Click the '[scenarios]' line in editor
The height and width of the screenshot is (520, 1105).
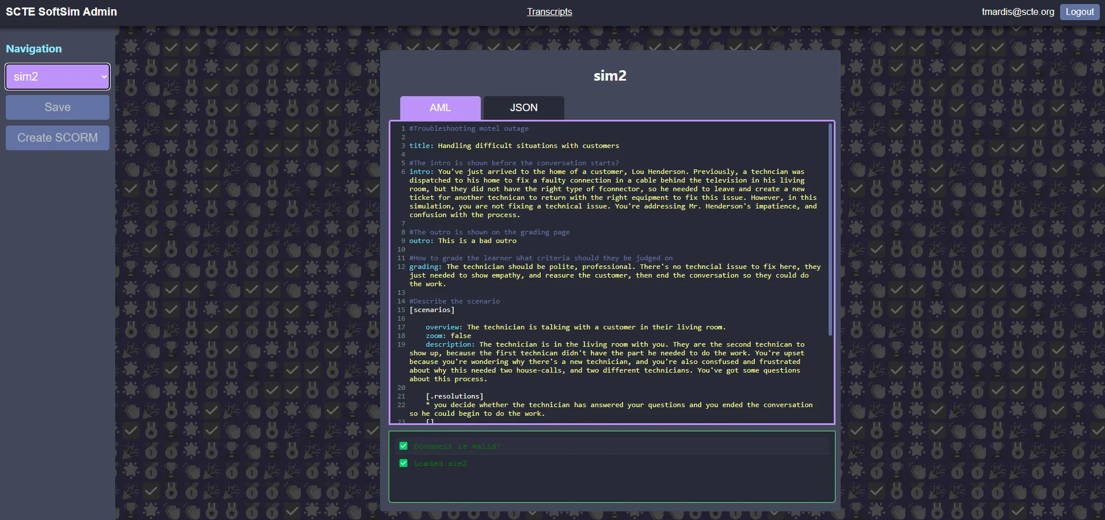pyautogui.click(x=432, y=310)
